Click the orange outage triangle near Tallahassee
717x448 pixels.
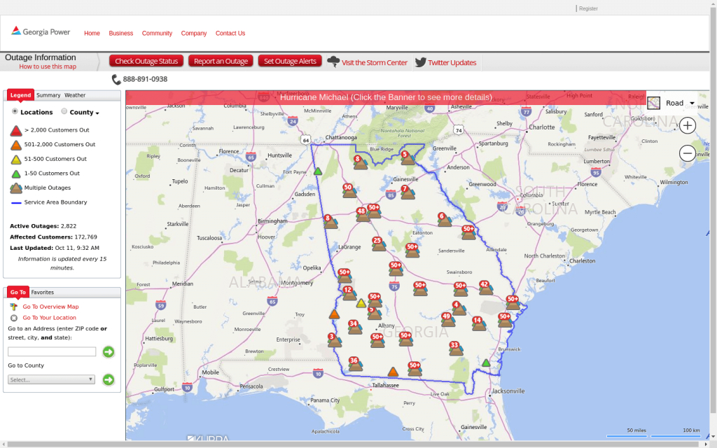click(x=394, y=372)
